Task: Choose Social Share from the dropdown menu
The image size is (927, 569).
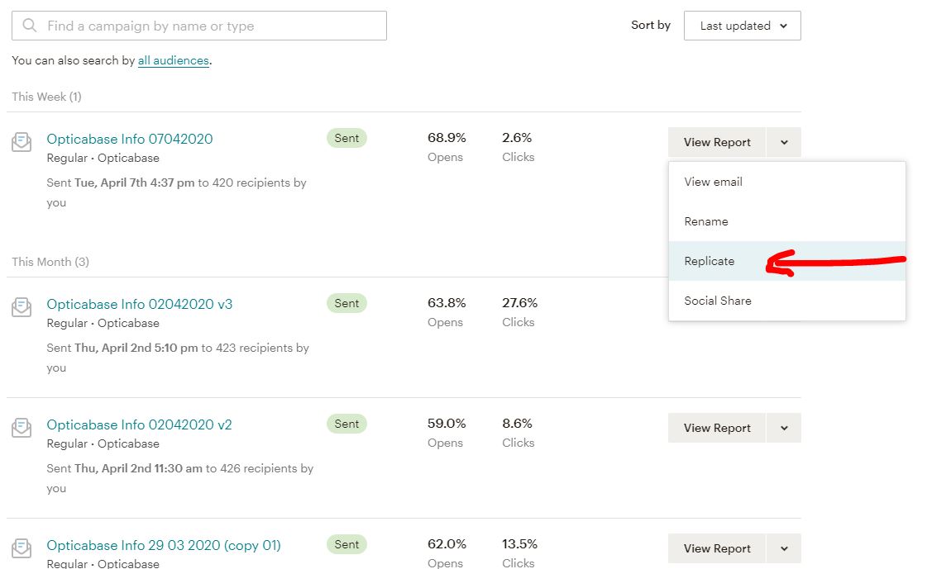Action: point(718,301)
